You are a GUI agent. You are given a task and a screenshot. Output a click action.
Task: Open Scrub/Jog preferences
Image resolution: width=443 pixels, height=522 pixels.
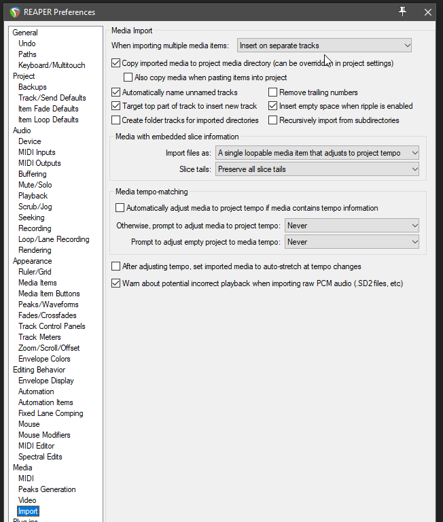(x=35, y=207)
